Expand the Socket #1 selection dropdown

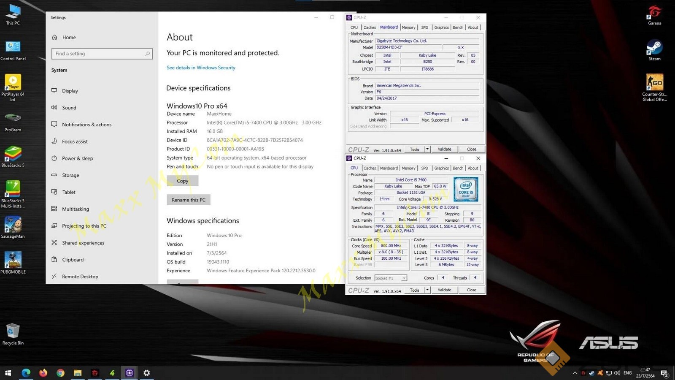(x=404, y=278)
